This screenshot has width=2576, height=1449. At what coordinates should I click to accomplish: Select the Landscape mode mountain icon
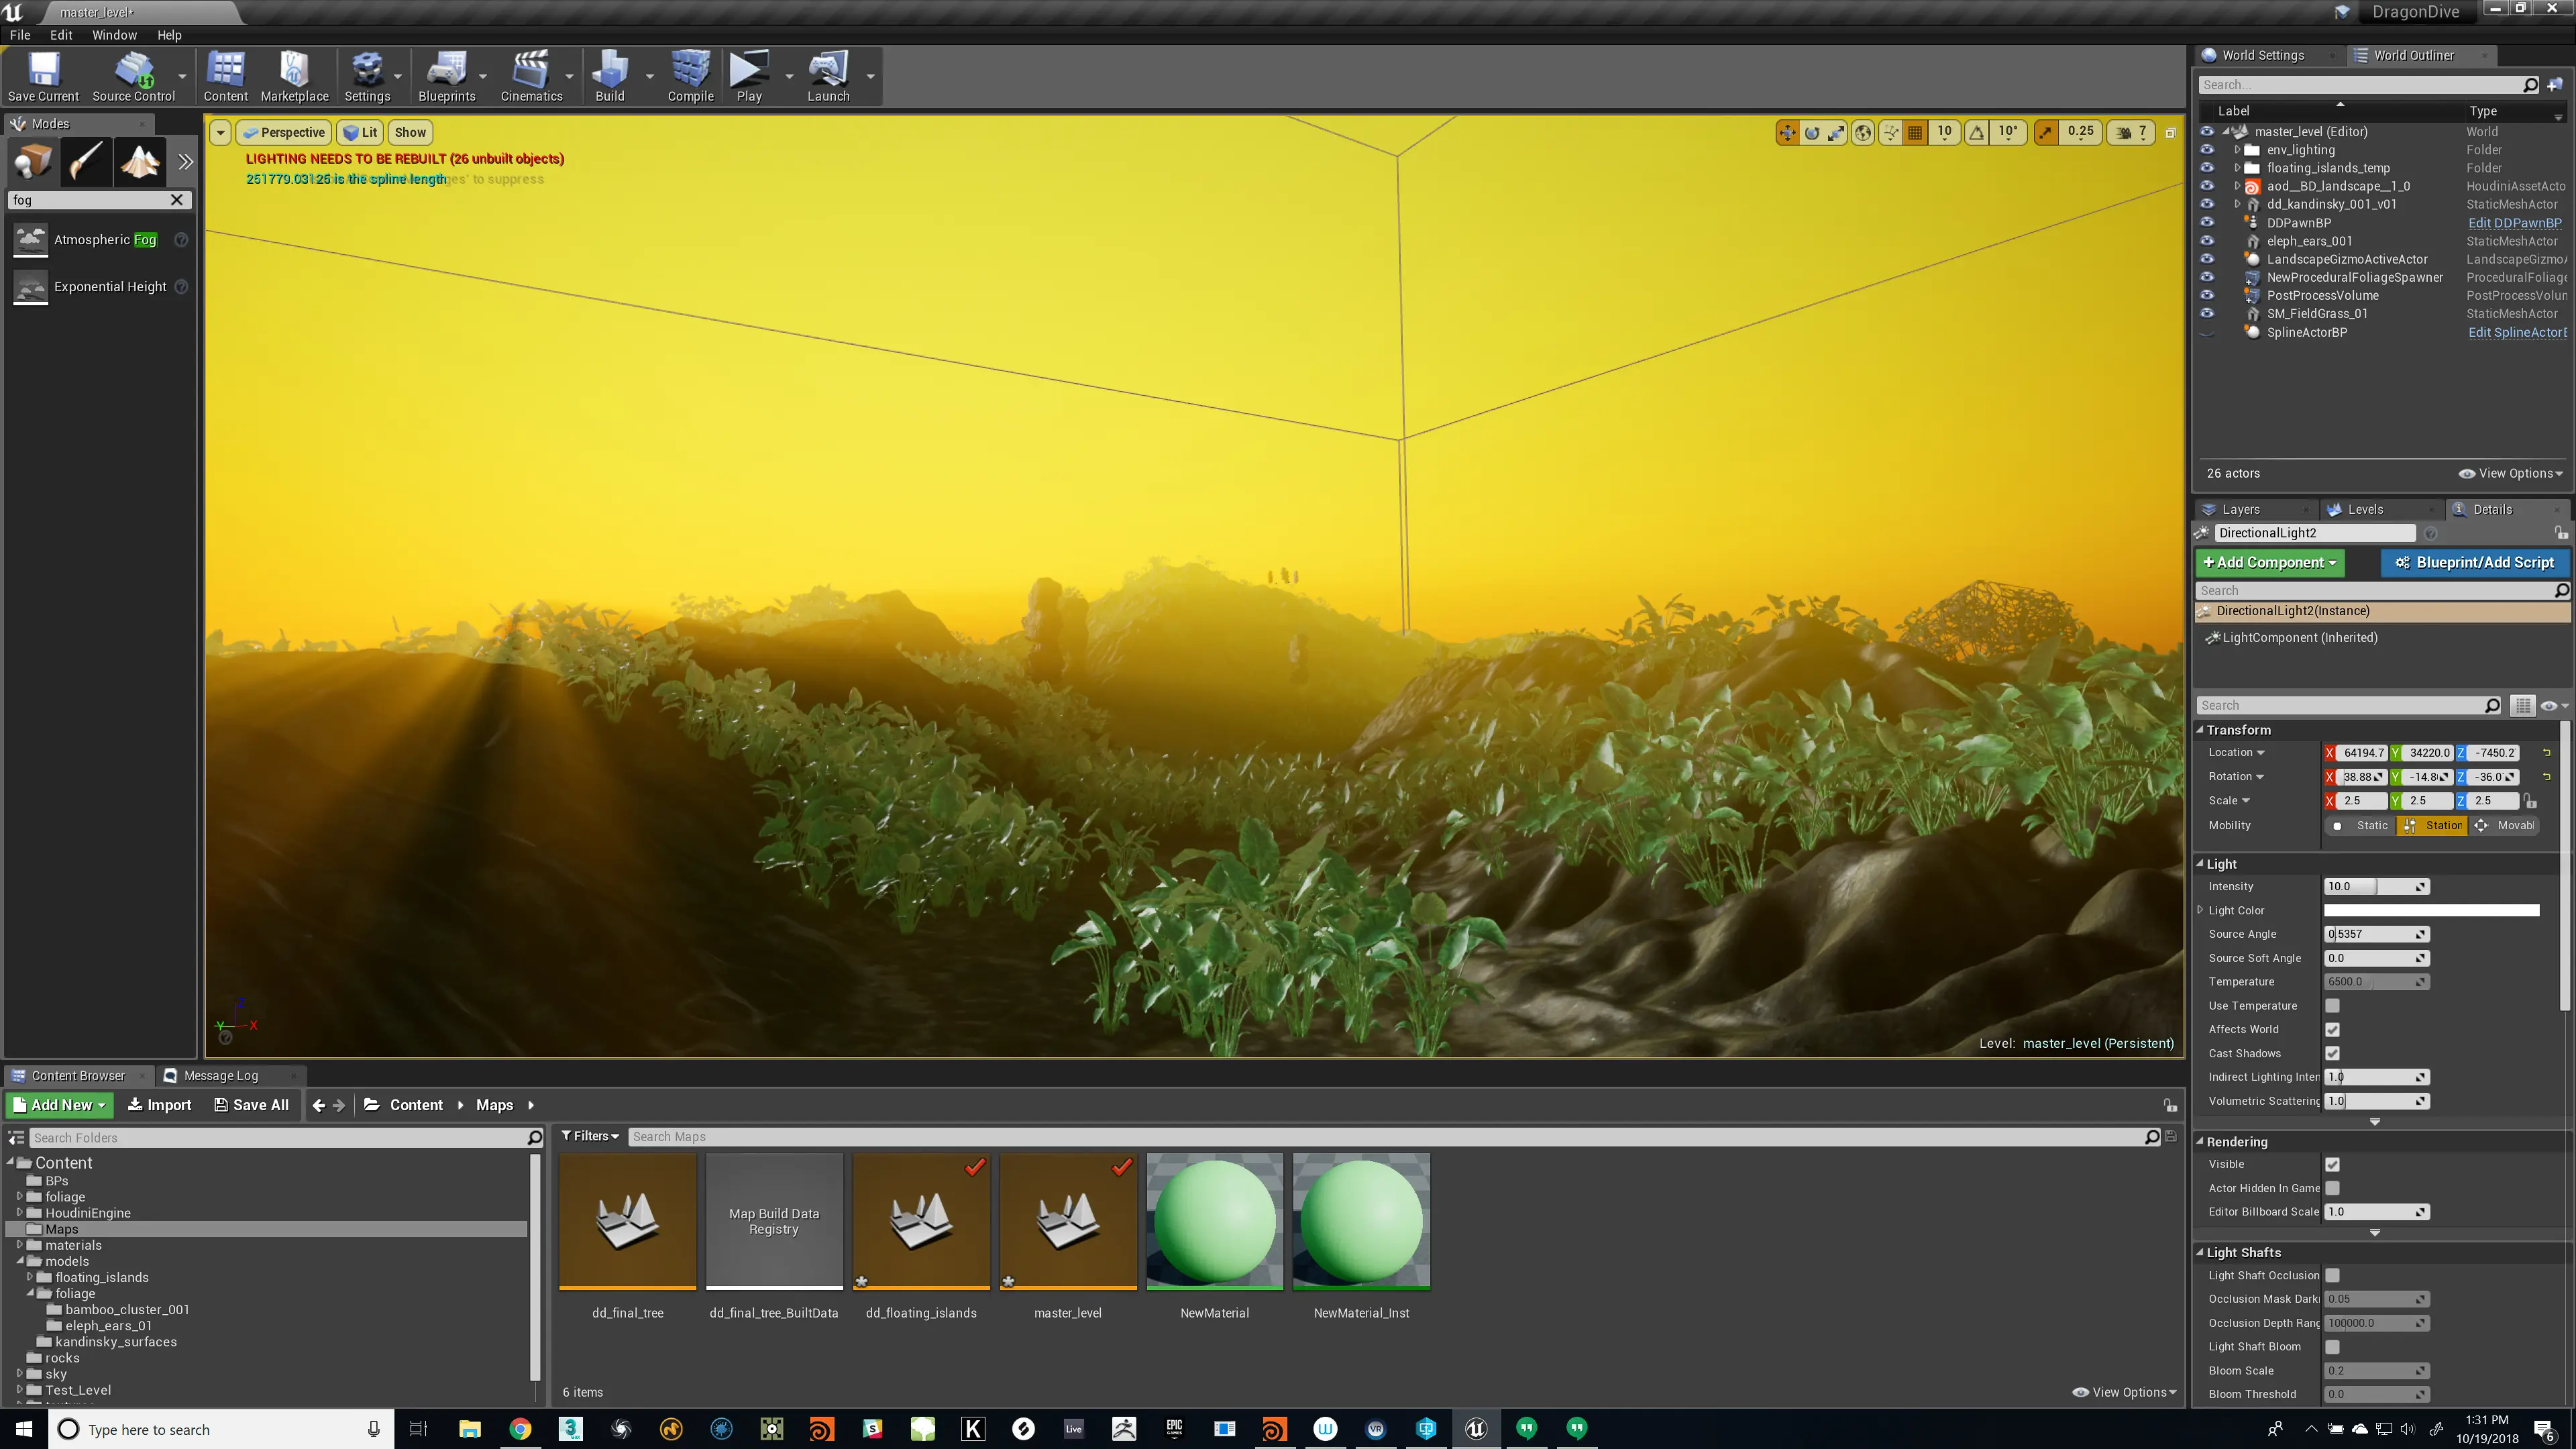coord(140,162)
